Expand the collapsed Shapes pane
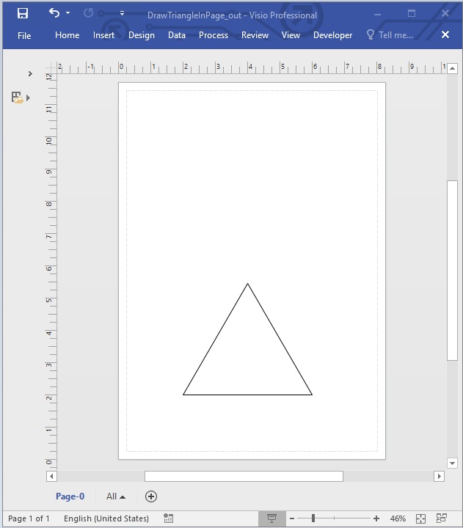 click(x=29, y=73)
